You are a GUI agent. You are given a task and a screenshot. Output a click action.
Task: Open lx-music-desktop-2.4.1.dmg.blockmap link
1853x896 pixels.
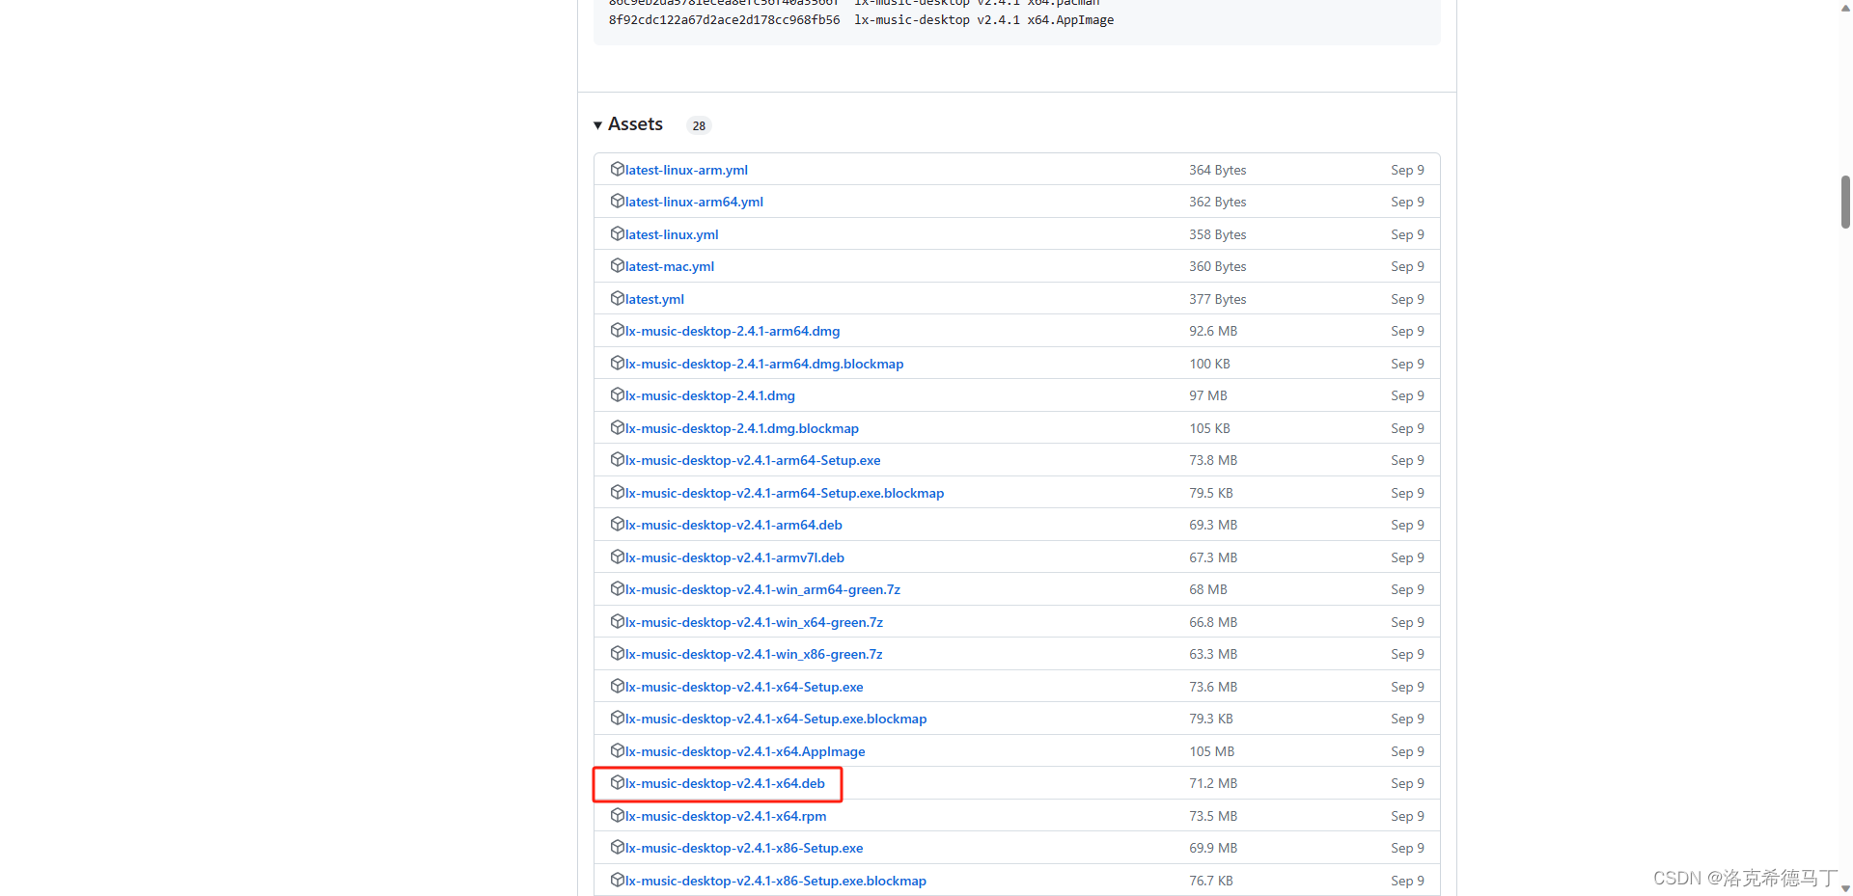742,428
